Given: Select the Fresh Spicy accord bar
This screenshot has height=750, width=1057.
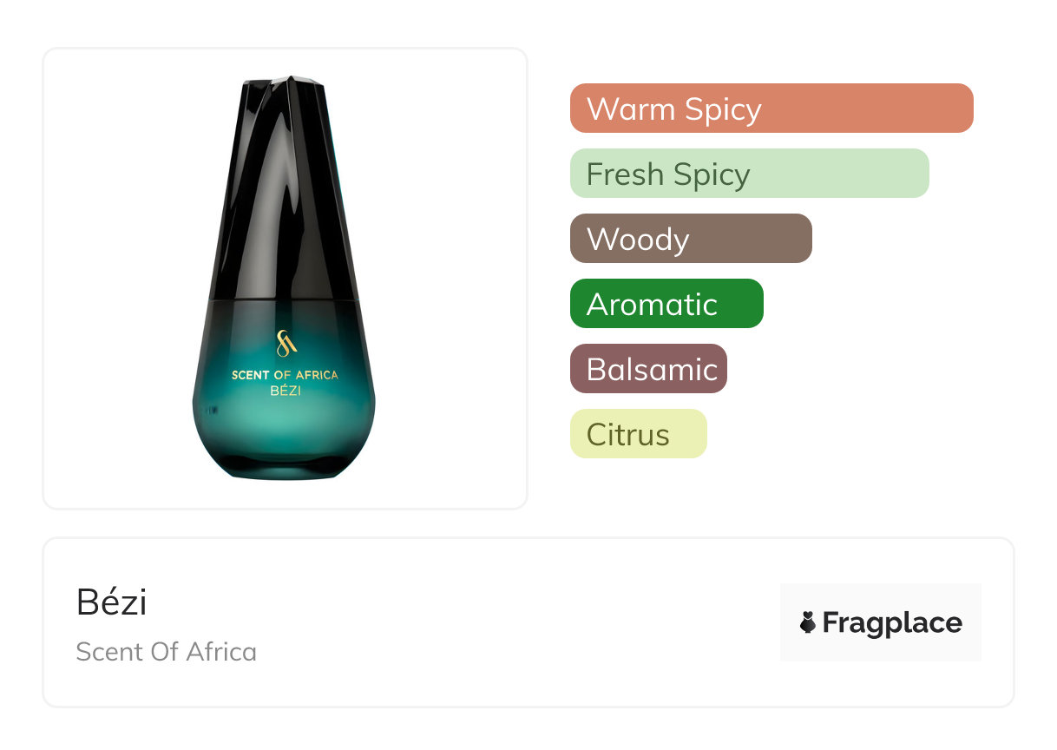Looking at the screenshot, I should pyautogui.click(x=749, y=174).
